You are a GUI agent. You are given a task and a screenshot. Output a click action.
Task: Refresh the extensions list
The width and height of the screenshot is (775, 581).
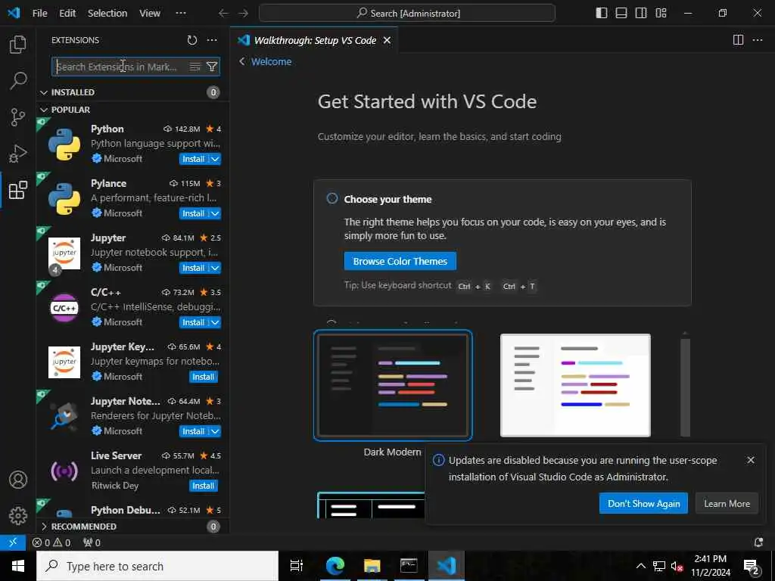click(x=191, y=40)
